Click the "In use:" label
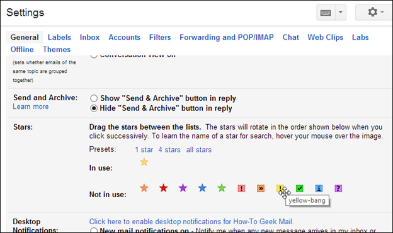Image resolution: width=393 pixels, height=233 pixels. (101, 168)
